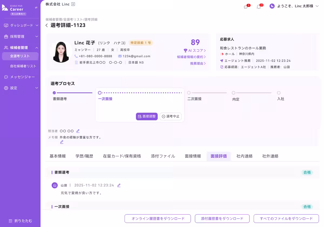The image size is (324, 227).
Task: Click the 採用管理 briefcase icon
Action: tap(6, 37)
